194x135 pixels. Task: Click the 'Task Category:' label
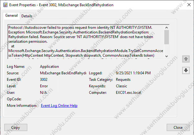pyautogui.click(x=101, y=80)
